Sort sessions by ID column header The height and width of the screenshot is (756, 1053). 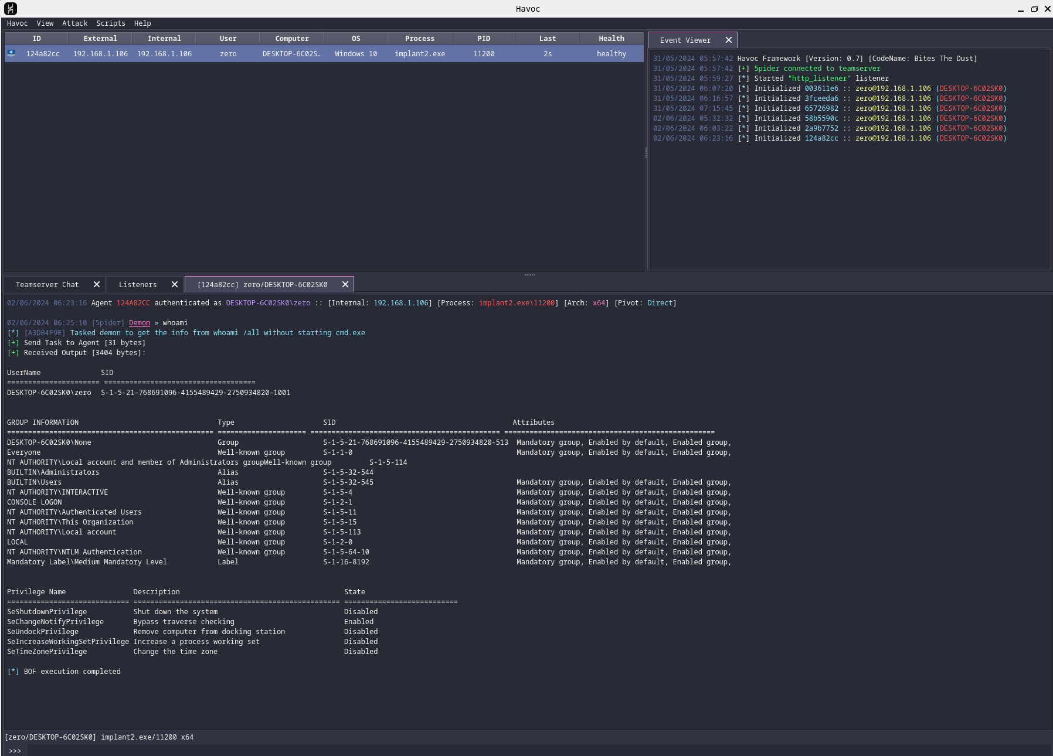[36, 38]
